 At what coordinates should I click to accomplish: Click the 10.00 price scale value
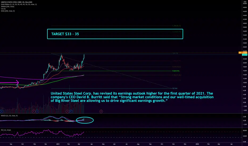click(245, 83)
